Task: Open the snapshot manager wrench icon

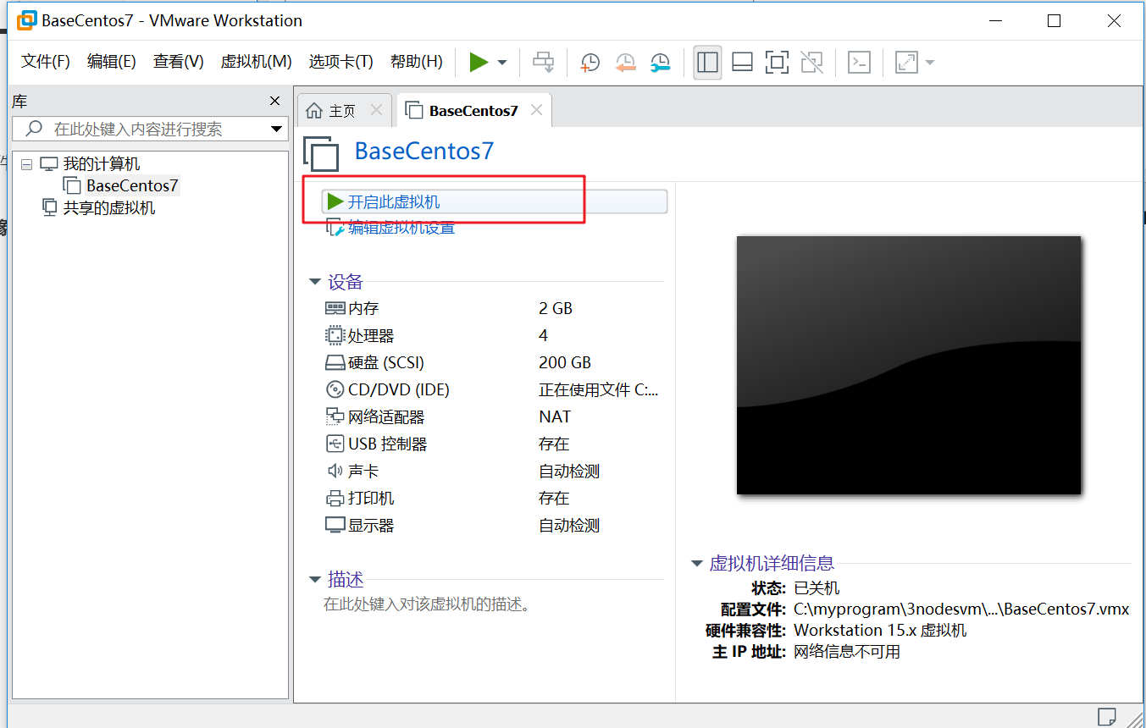Action: point(661,63)
